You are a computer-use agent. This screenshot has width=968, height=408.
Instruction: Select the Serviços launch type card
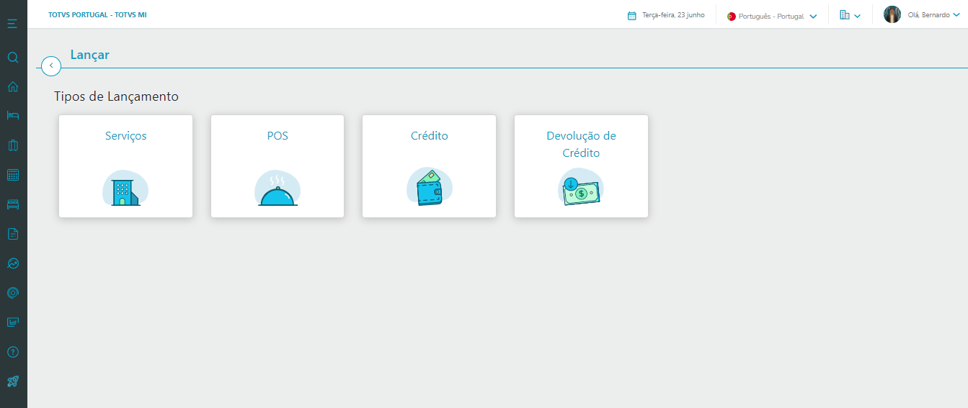coord(125,166)
